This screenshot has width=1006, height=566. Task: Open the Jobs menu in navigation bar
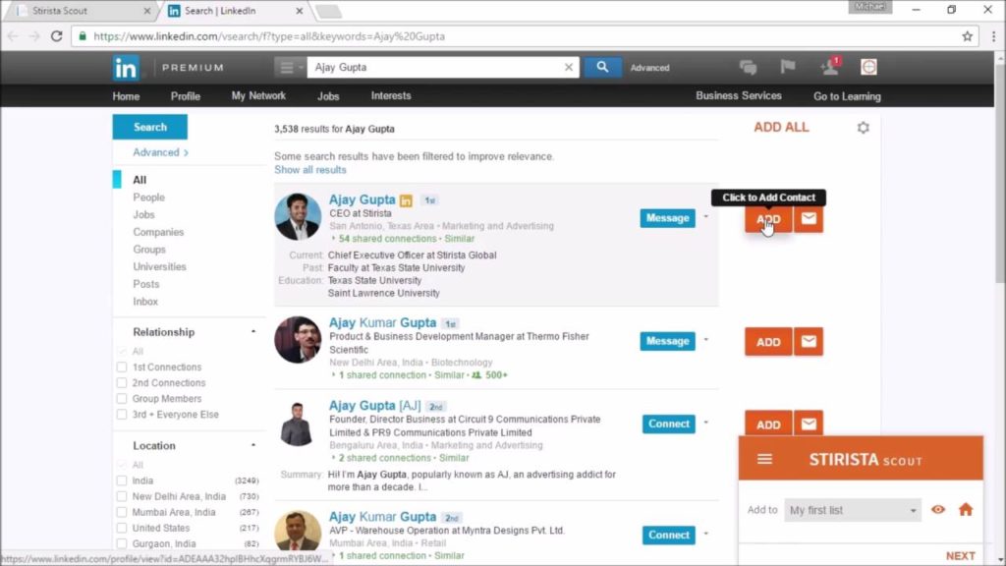point(328,96)
